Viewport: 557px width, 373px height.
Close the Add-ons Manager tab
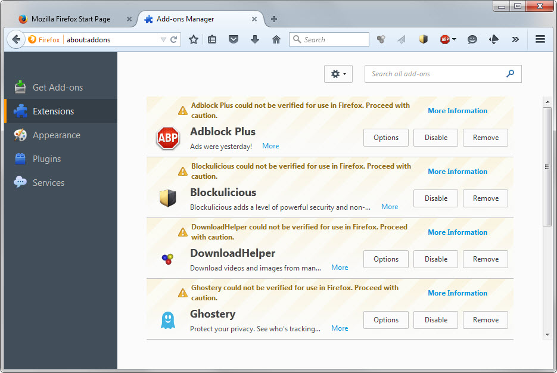coord(254,19)
